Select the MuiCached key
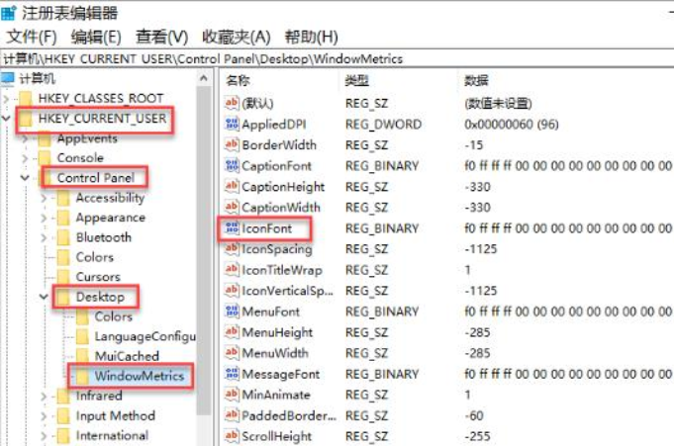The width and height of the screenshot is (674, 446). [127, 356]
